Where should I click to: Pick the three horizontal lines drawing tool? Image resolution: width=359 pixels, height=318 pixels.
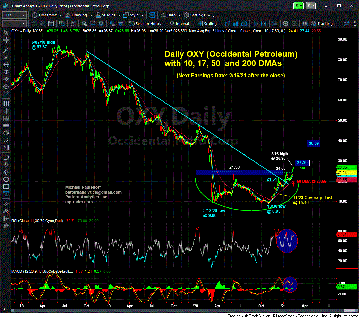click(x=6, y=125)
